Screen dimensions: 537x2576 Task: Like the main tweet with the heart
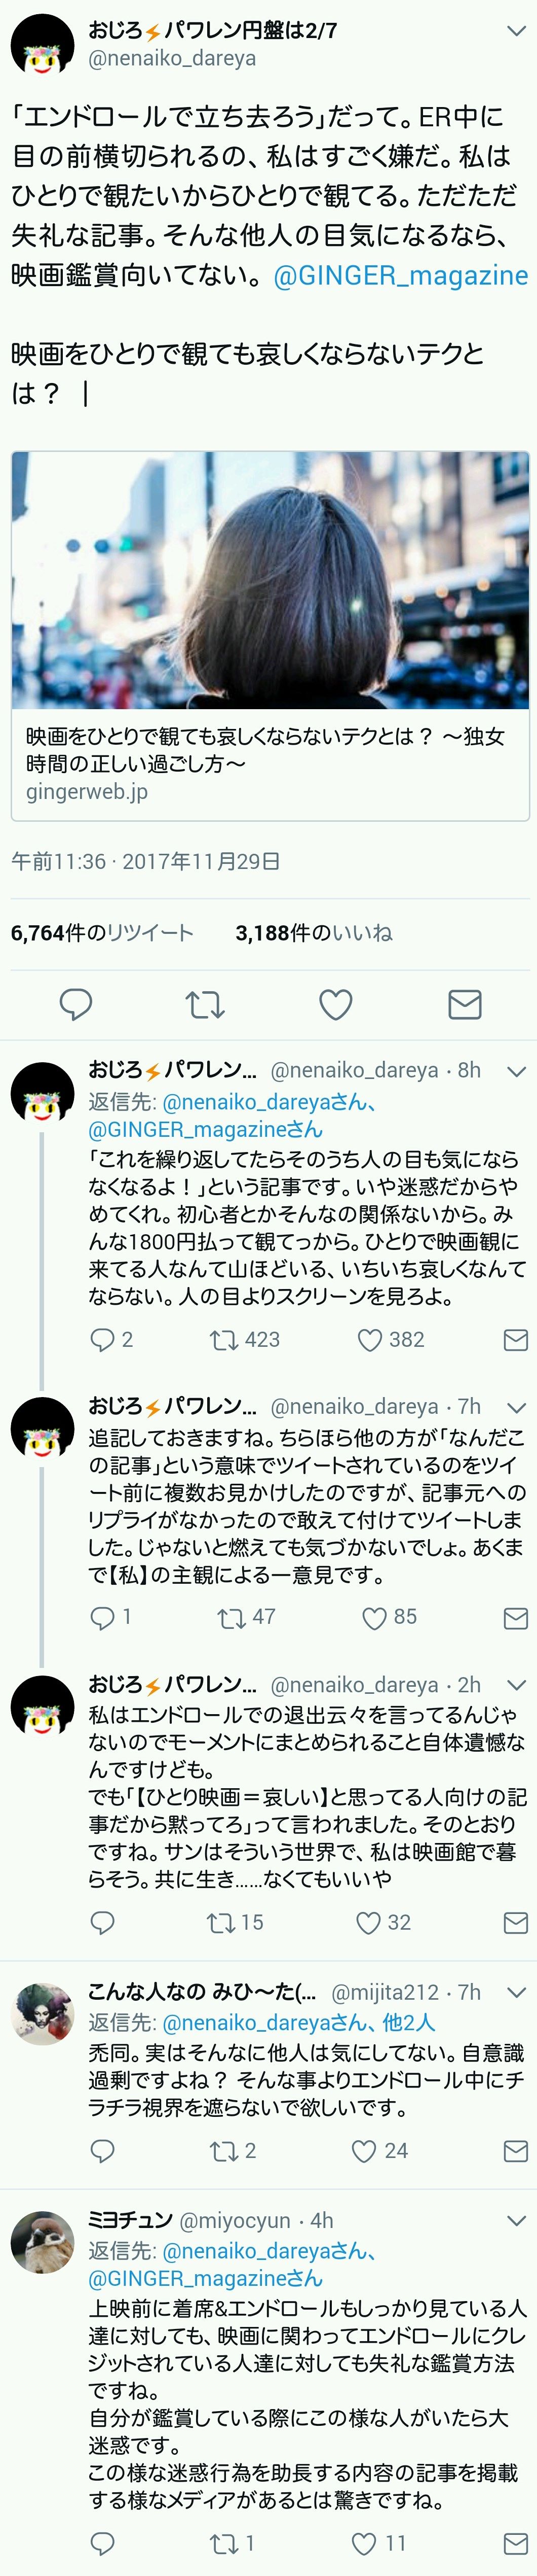click(335, 1004)
